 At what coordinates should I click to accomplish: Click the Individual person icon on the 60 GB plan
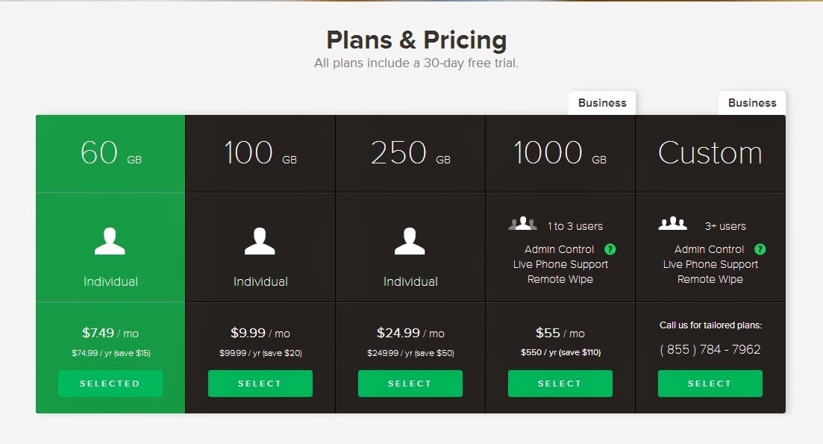[x=110, y=240]
